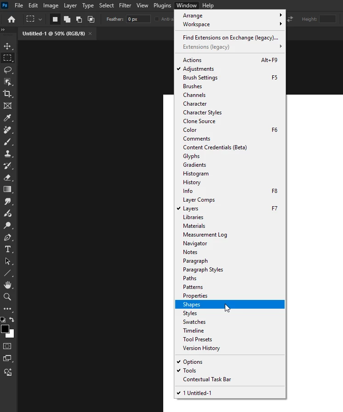Click the black foreground color swatch
343x412 pixels.
tap(5, 329)
